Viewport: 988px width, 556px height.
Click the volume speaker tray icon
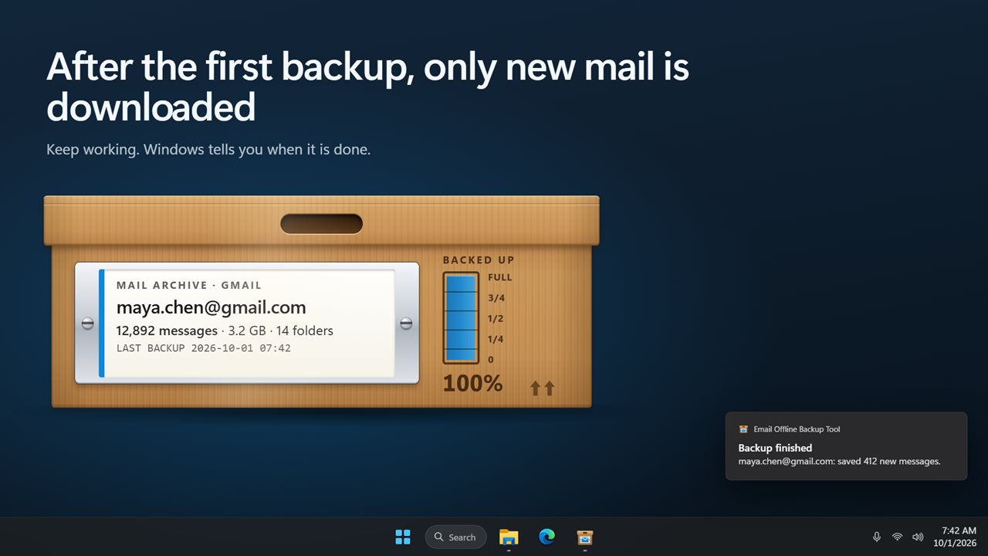click(918, 537)
